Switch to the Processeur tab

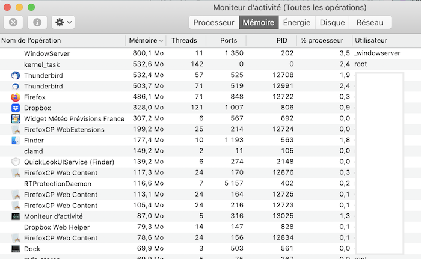coord(214,22)
